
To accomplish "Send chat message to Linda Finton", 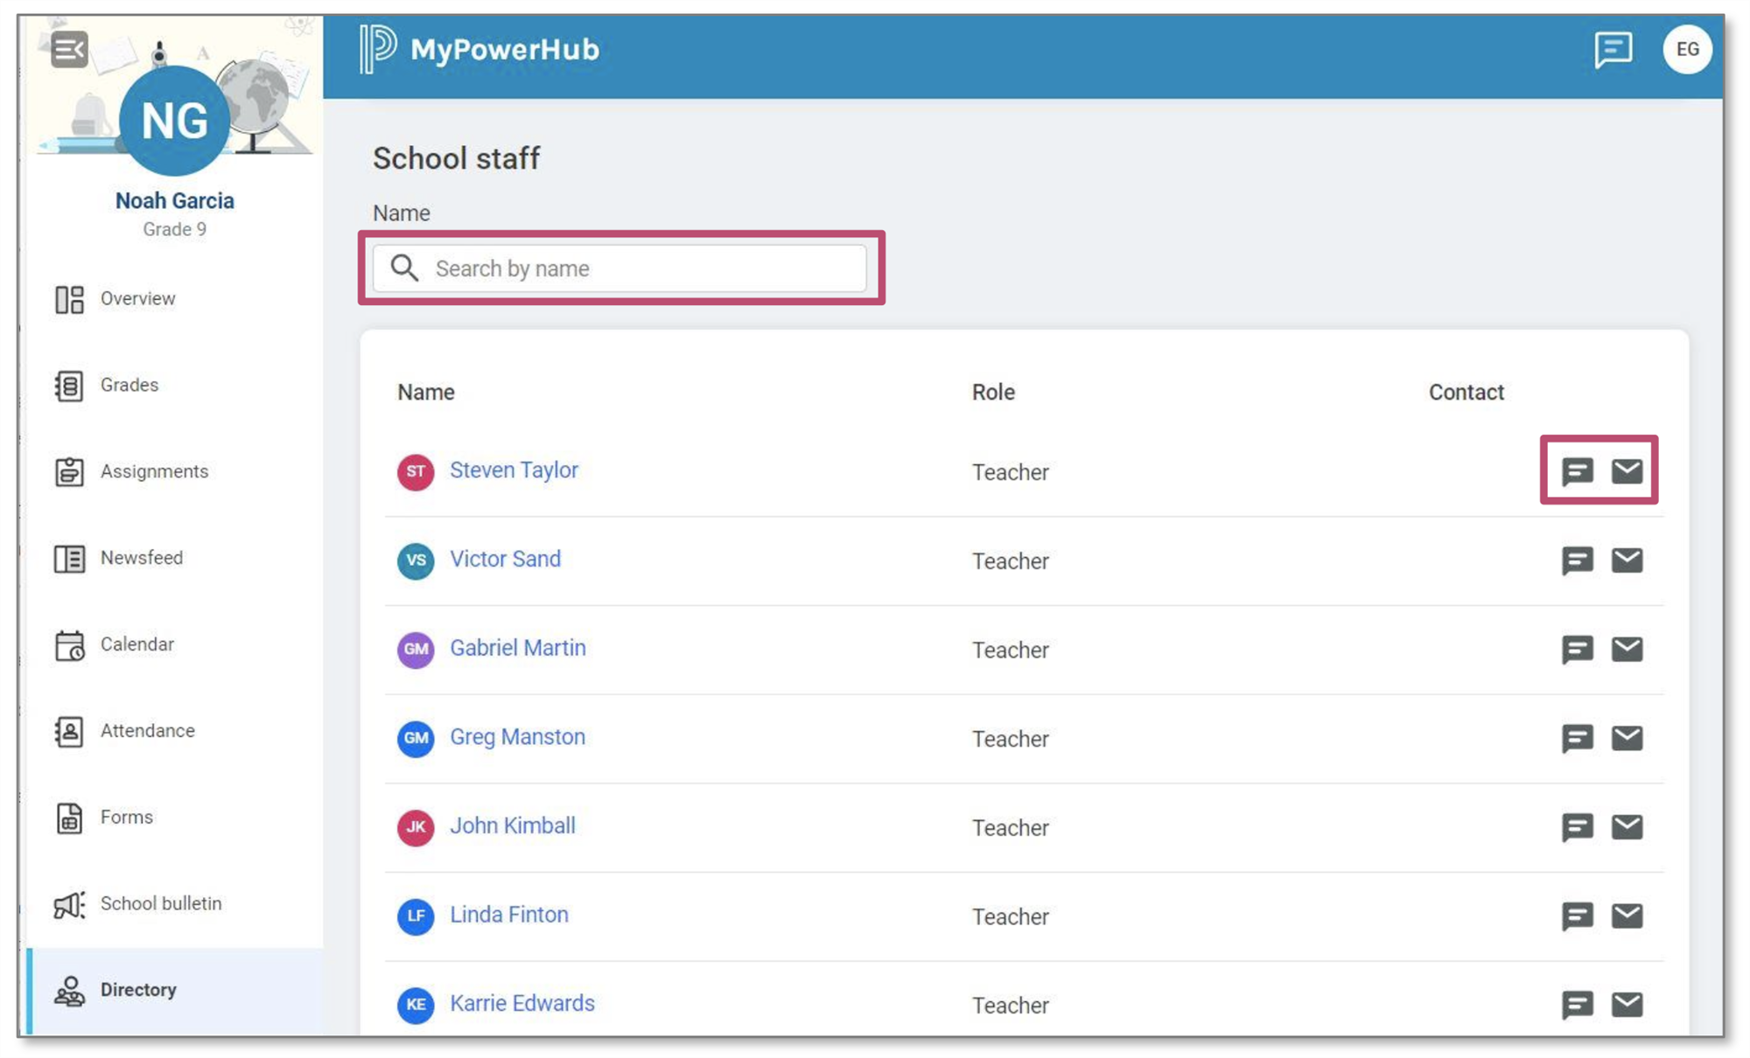I will pyautogui.click(x=1578, y=916).
